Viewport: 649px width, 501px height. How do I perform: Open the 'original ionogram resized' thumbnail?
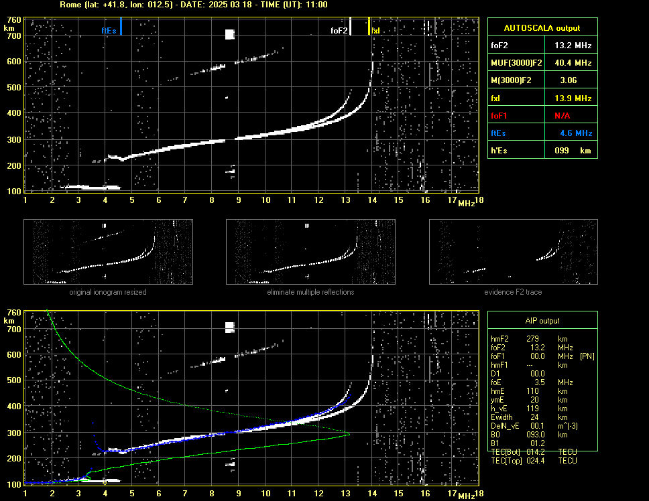pos(108,252)
